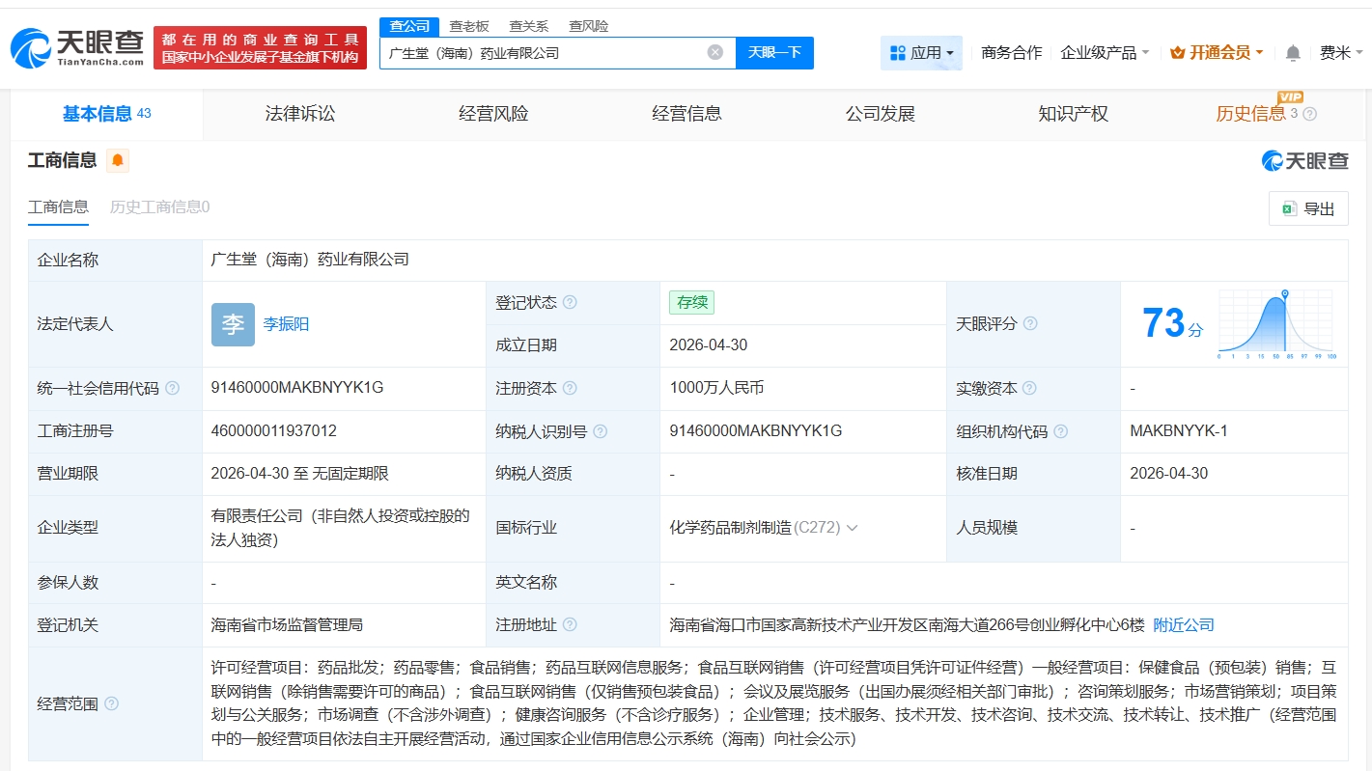Open the 应用 apps dropdown
This screenshot has height=771, width=1372.
921,53
